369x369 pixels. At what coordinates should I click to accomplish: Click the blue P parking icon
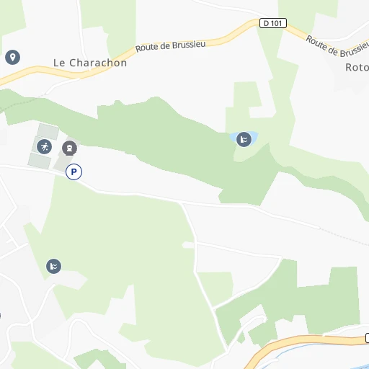click(x=74, y=172)
